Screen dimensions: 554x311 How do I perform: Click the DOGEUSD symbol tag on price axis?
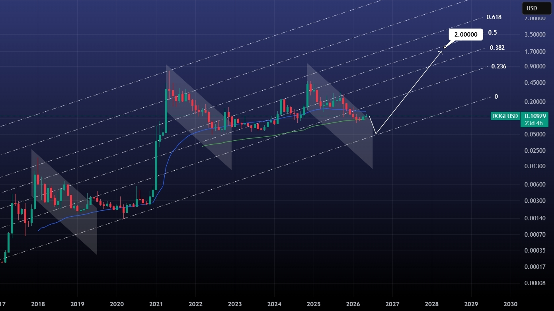point(505,116)
